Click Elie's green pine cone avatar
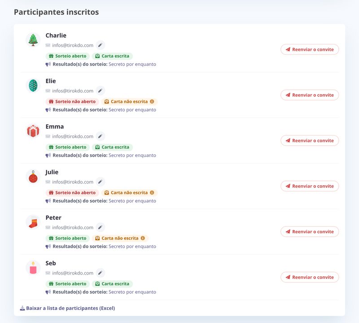Image resolution: width=359 pixels, height=323 pixels. coord(33,85)
